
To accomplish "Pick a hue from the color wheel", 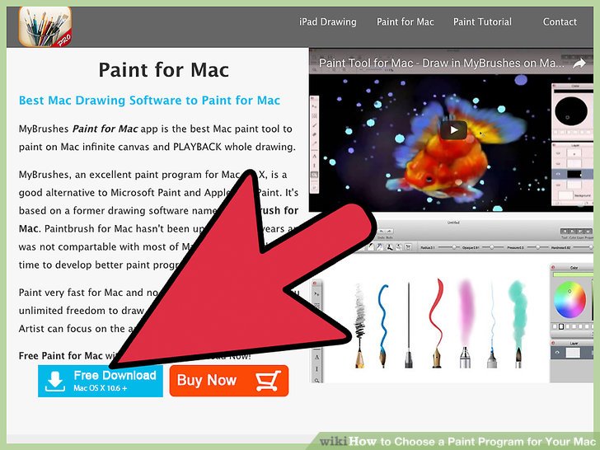I will 570,300.
